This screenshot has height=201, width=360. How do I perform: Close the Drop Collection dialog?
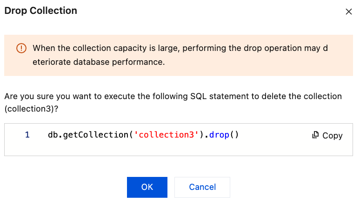click(348, 12)
